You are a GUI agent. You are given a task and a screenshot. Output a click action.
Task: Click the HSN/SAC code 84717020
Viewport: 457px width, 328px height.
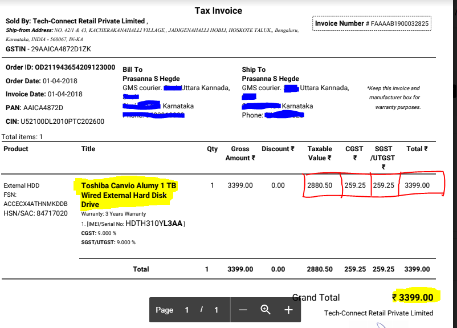[x=50, y=213]
